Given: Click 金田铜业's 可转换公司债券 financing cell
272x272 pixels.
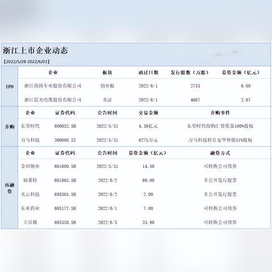Looking at the screenshot, I should pyautogui.click(x=220, y=166).
